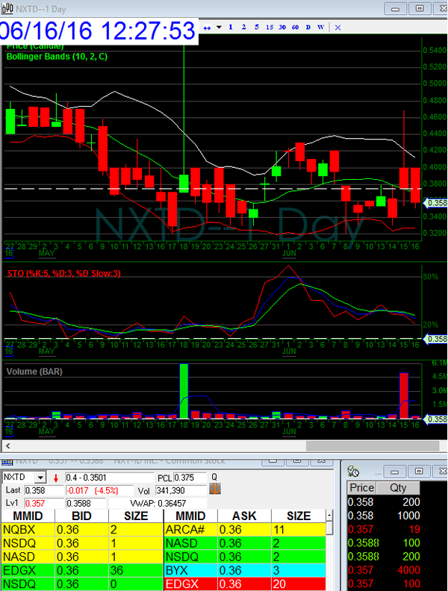
Task: Set chart interval to 15 minutes
Action: (270, 27)
